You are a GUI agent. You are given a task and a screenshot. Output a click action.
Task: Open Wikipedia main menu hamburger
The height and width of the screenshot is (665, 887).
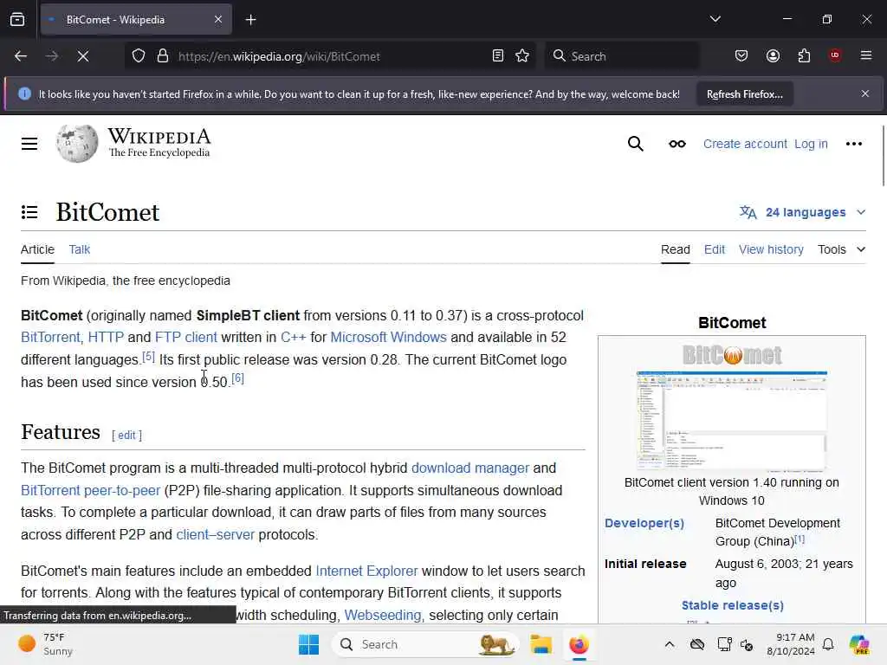[29, 144]
